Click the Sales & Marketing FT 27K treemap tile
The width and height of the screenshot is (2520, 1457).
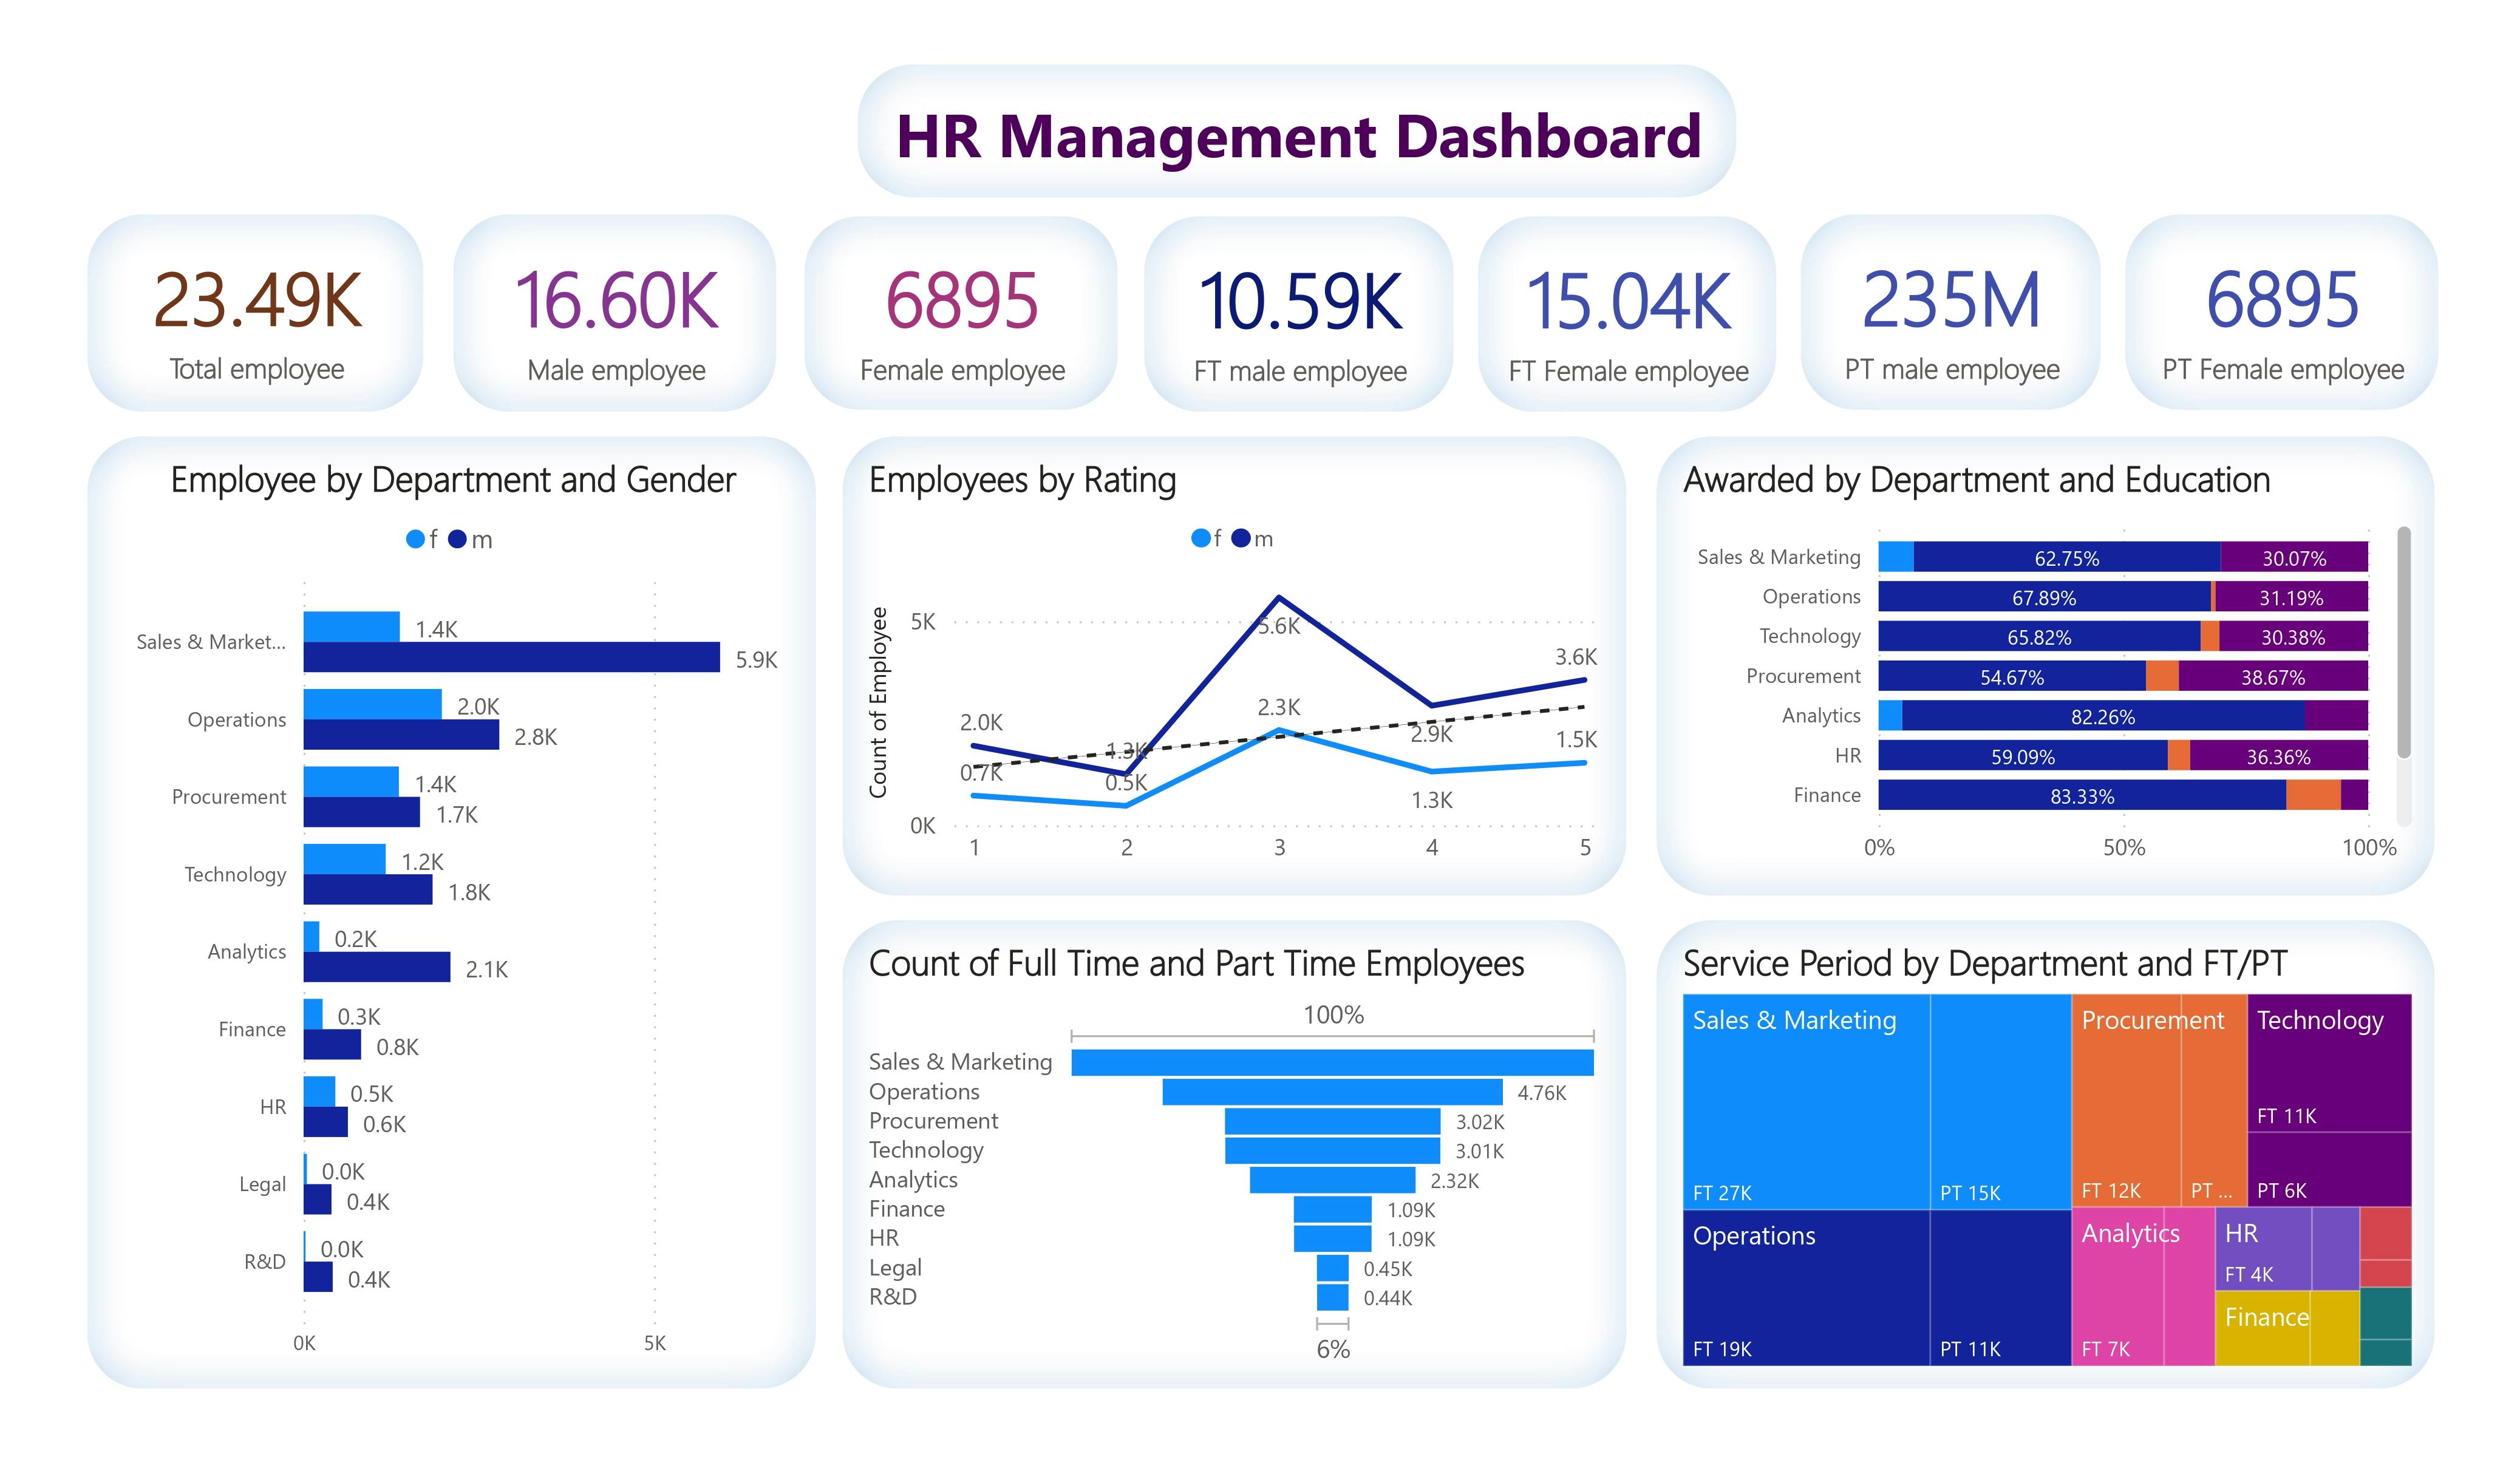tap(1806, 1101)
